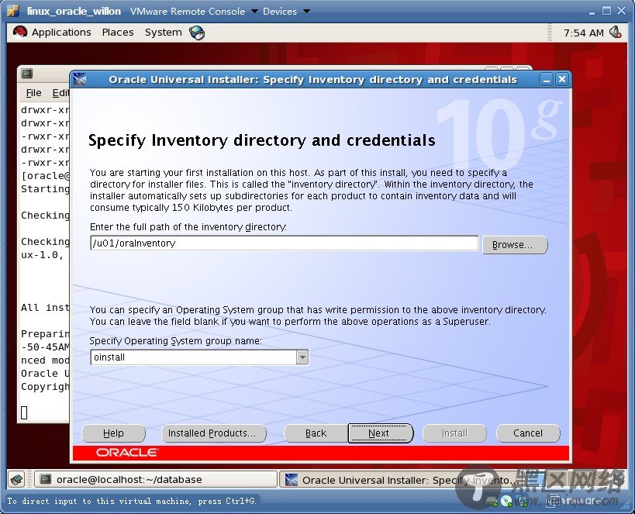Open the Devices dropdown menu
Screen dimensions: 635x514
(x=286, y=12)
